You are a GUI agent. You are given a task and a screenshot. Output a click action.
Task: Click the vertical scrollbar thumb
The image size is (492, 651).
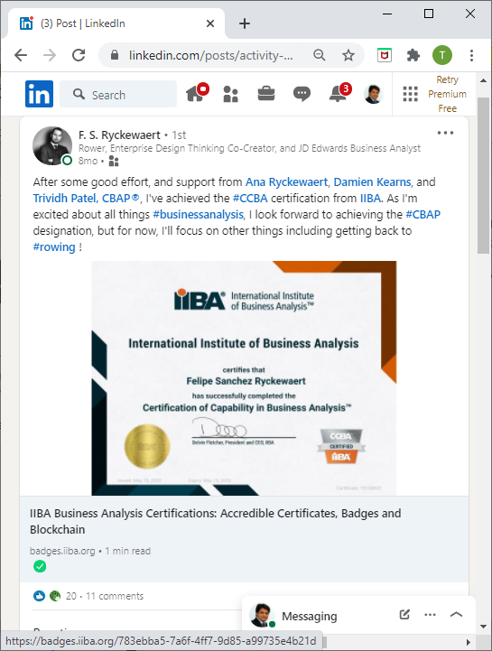click(483, 176)
